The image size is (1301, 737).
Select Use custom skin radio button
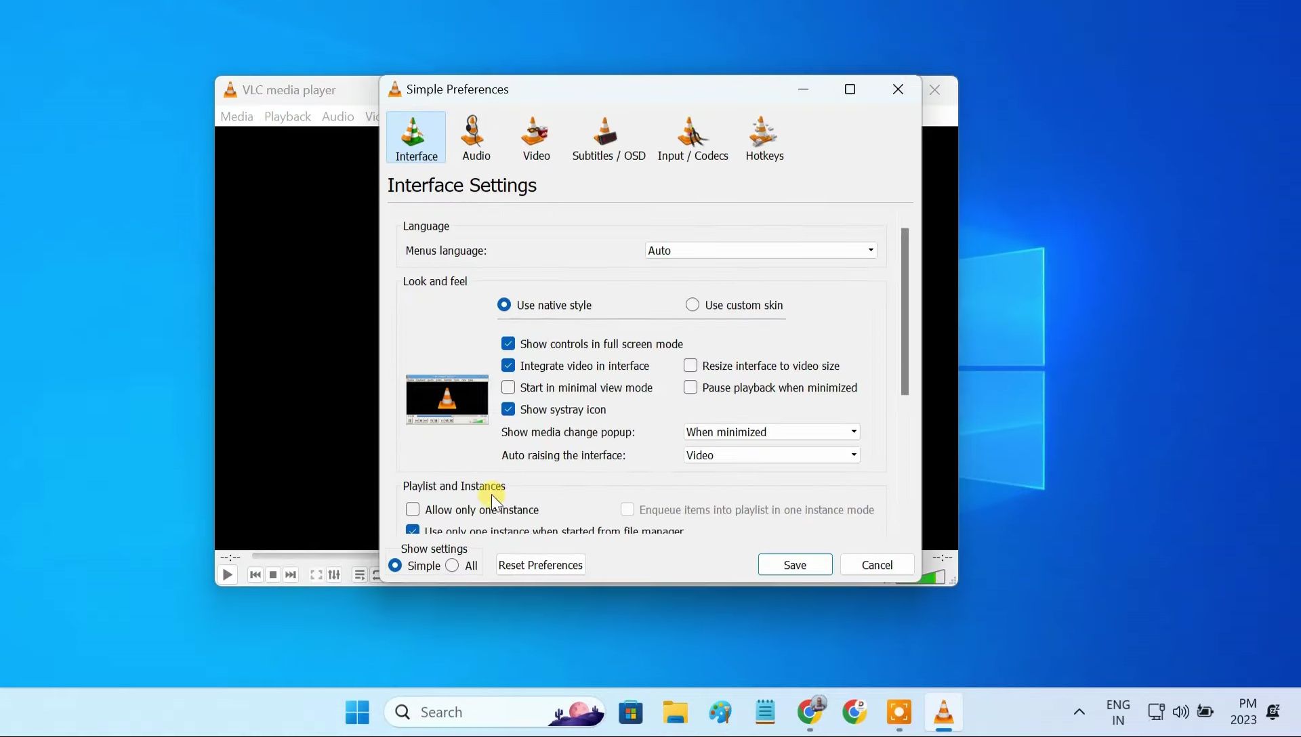click(x=693, y=305)
